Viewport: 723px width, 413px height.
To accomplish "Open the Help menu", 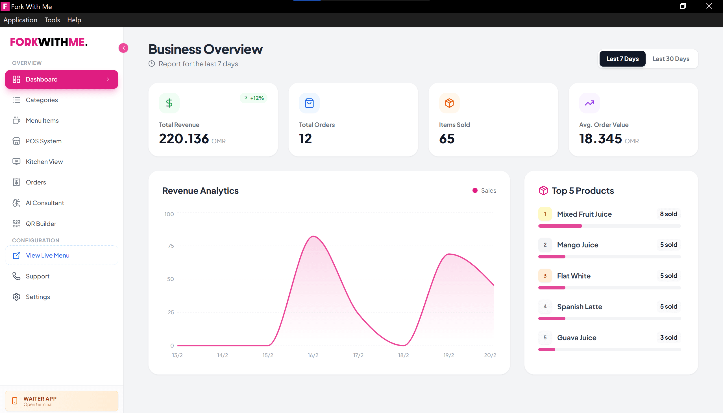I will point(74,20).
